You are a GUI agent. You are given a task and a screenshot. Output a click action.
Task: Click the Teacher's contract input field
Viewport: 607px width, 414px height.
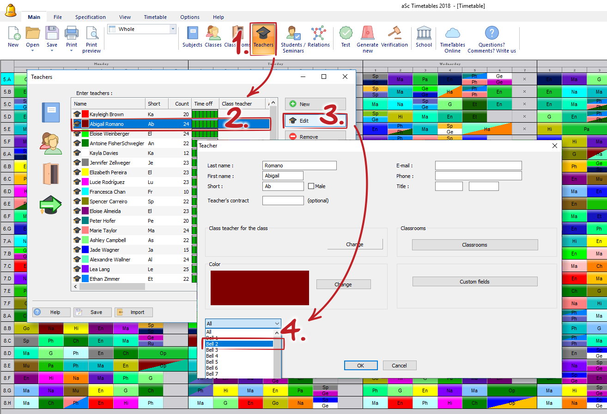283,201
